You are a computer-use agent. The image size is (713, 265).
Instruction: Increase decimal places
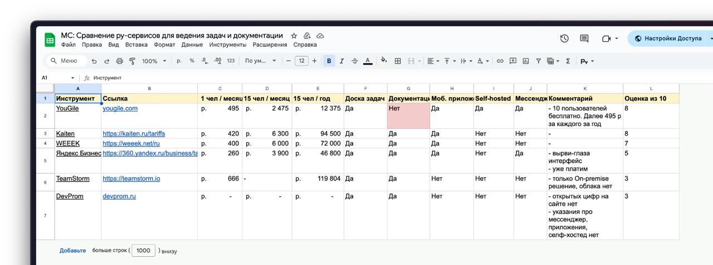[x=218, y=61]
